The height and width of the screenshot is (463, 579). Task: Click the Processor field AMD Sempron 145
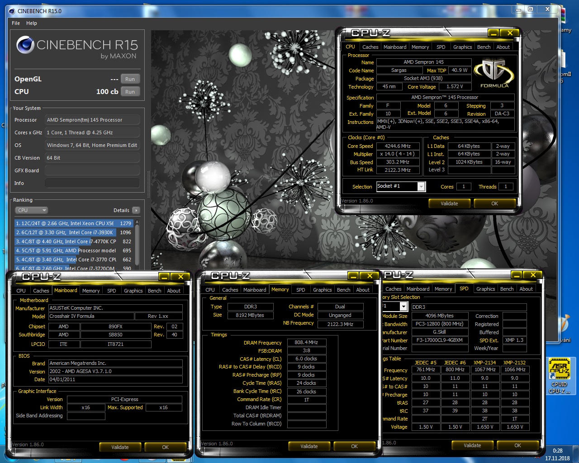click(x=92, y=120)
